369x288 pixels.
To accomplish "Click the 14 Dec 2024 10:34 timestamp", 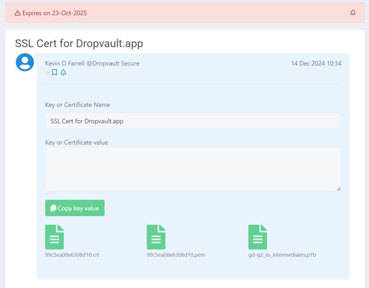I will [316, 63].
